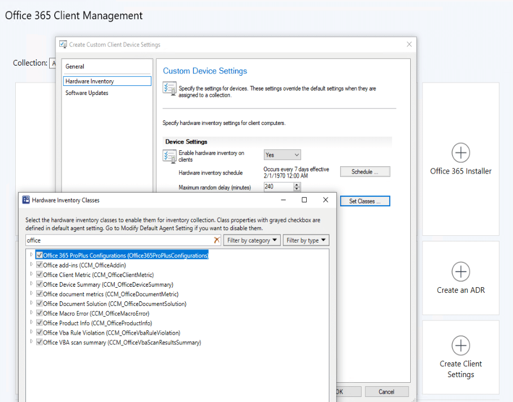Open the Filter by type dropdown
Image resolution: width=513 pixels, height=402 pixels.
306,240
